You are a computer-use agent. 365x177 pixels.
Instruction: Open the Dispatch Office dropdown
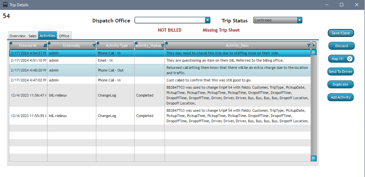[208, 20]
